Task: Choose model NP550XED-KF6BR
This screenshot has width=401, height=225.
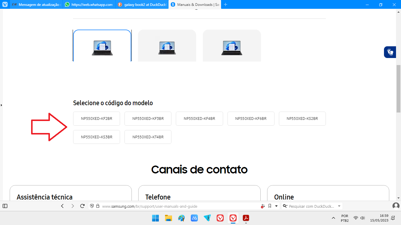Action: [251, 119]
